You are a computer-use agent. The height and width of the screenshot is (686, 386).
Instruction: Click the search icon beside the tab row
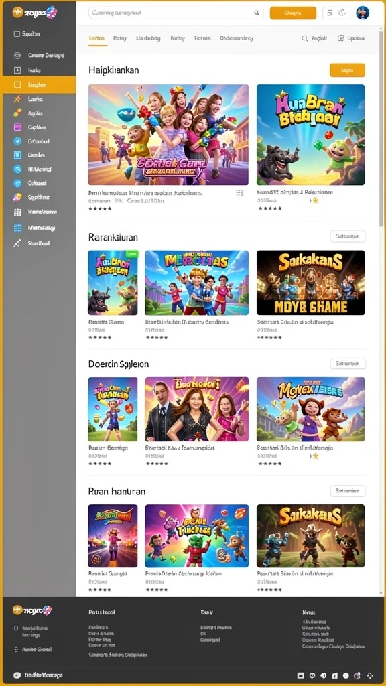[305, 38]
